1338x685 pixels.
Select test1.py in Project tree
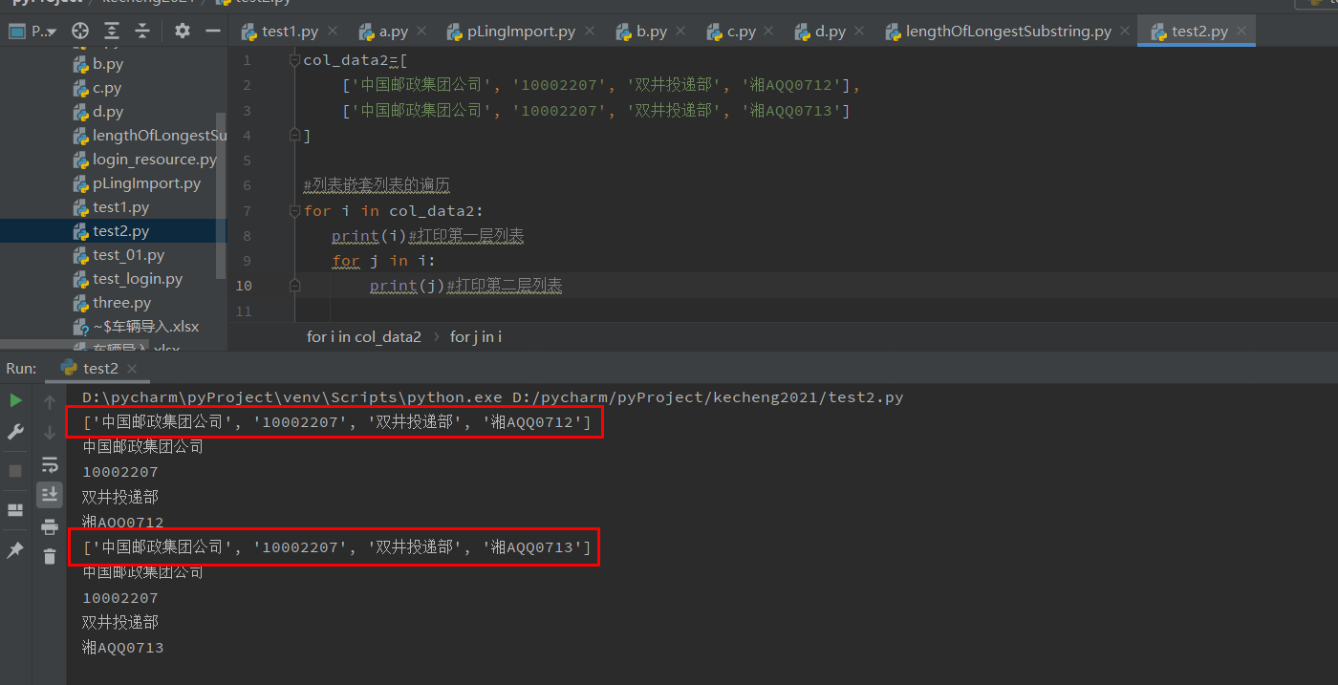point(112,207)
